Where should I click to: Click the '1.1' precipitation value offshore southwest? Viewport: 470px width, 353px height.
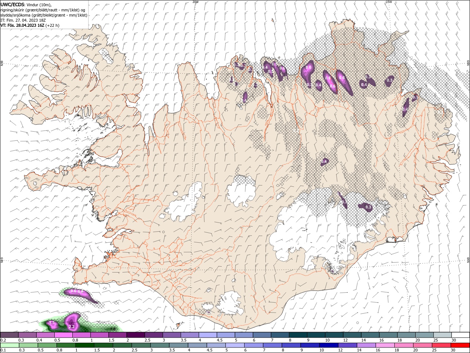click(x=52, y=323)
